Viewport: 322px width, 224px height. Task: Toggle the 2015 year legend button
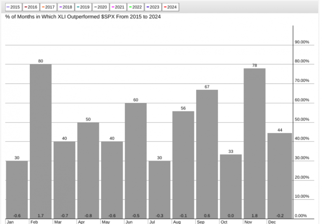13,7
